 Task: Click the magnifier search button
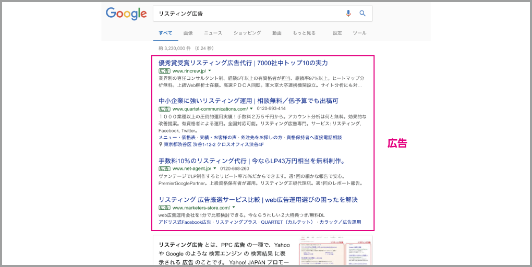(x=362, y=14)
